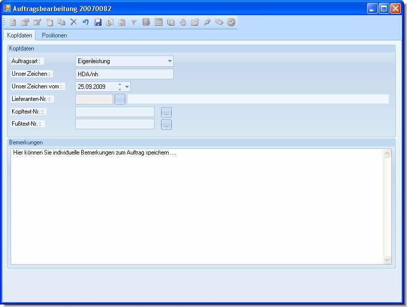407x307 pixels.
Task: Click the hand stop toolbar icon
Action: 183,22
